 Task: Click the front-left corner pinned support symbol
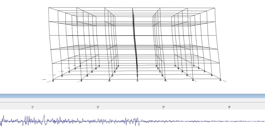[53, 80]
